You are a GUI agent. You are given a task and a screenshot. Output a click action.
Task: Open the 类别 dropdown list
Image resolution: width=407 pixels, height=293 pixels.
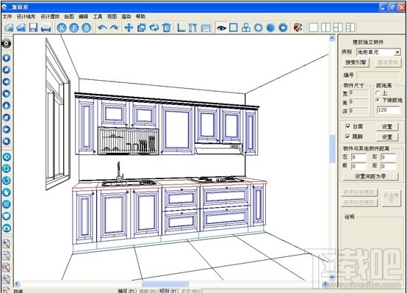point(397,52)
